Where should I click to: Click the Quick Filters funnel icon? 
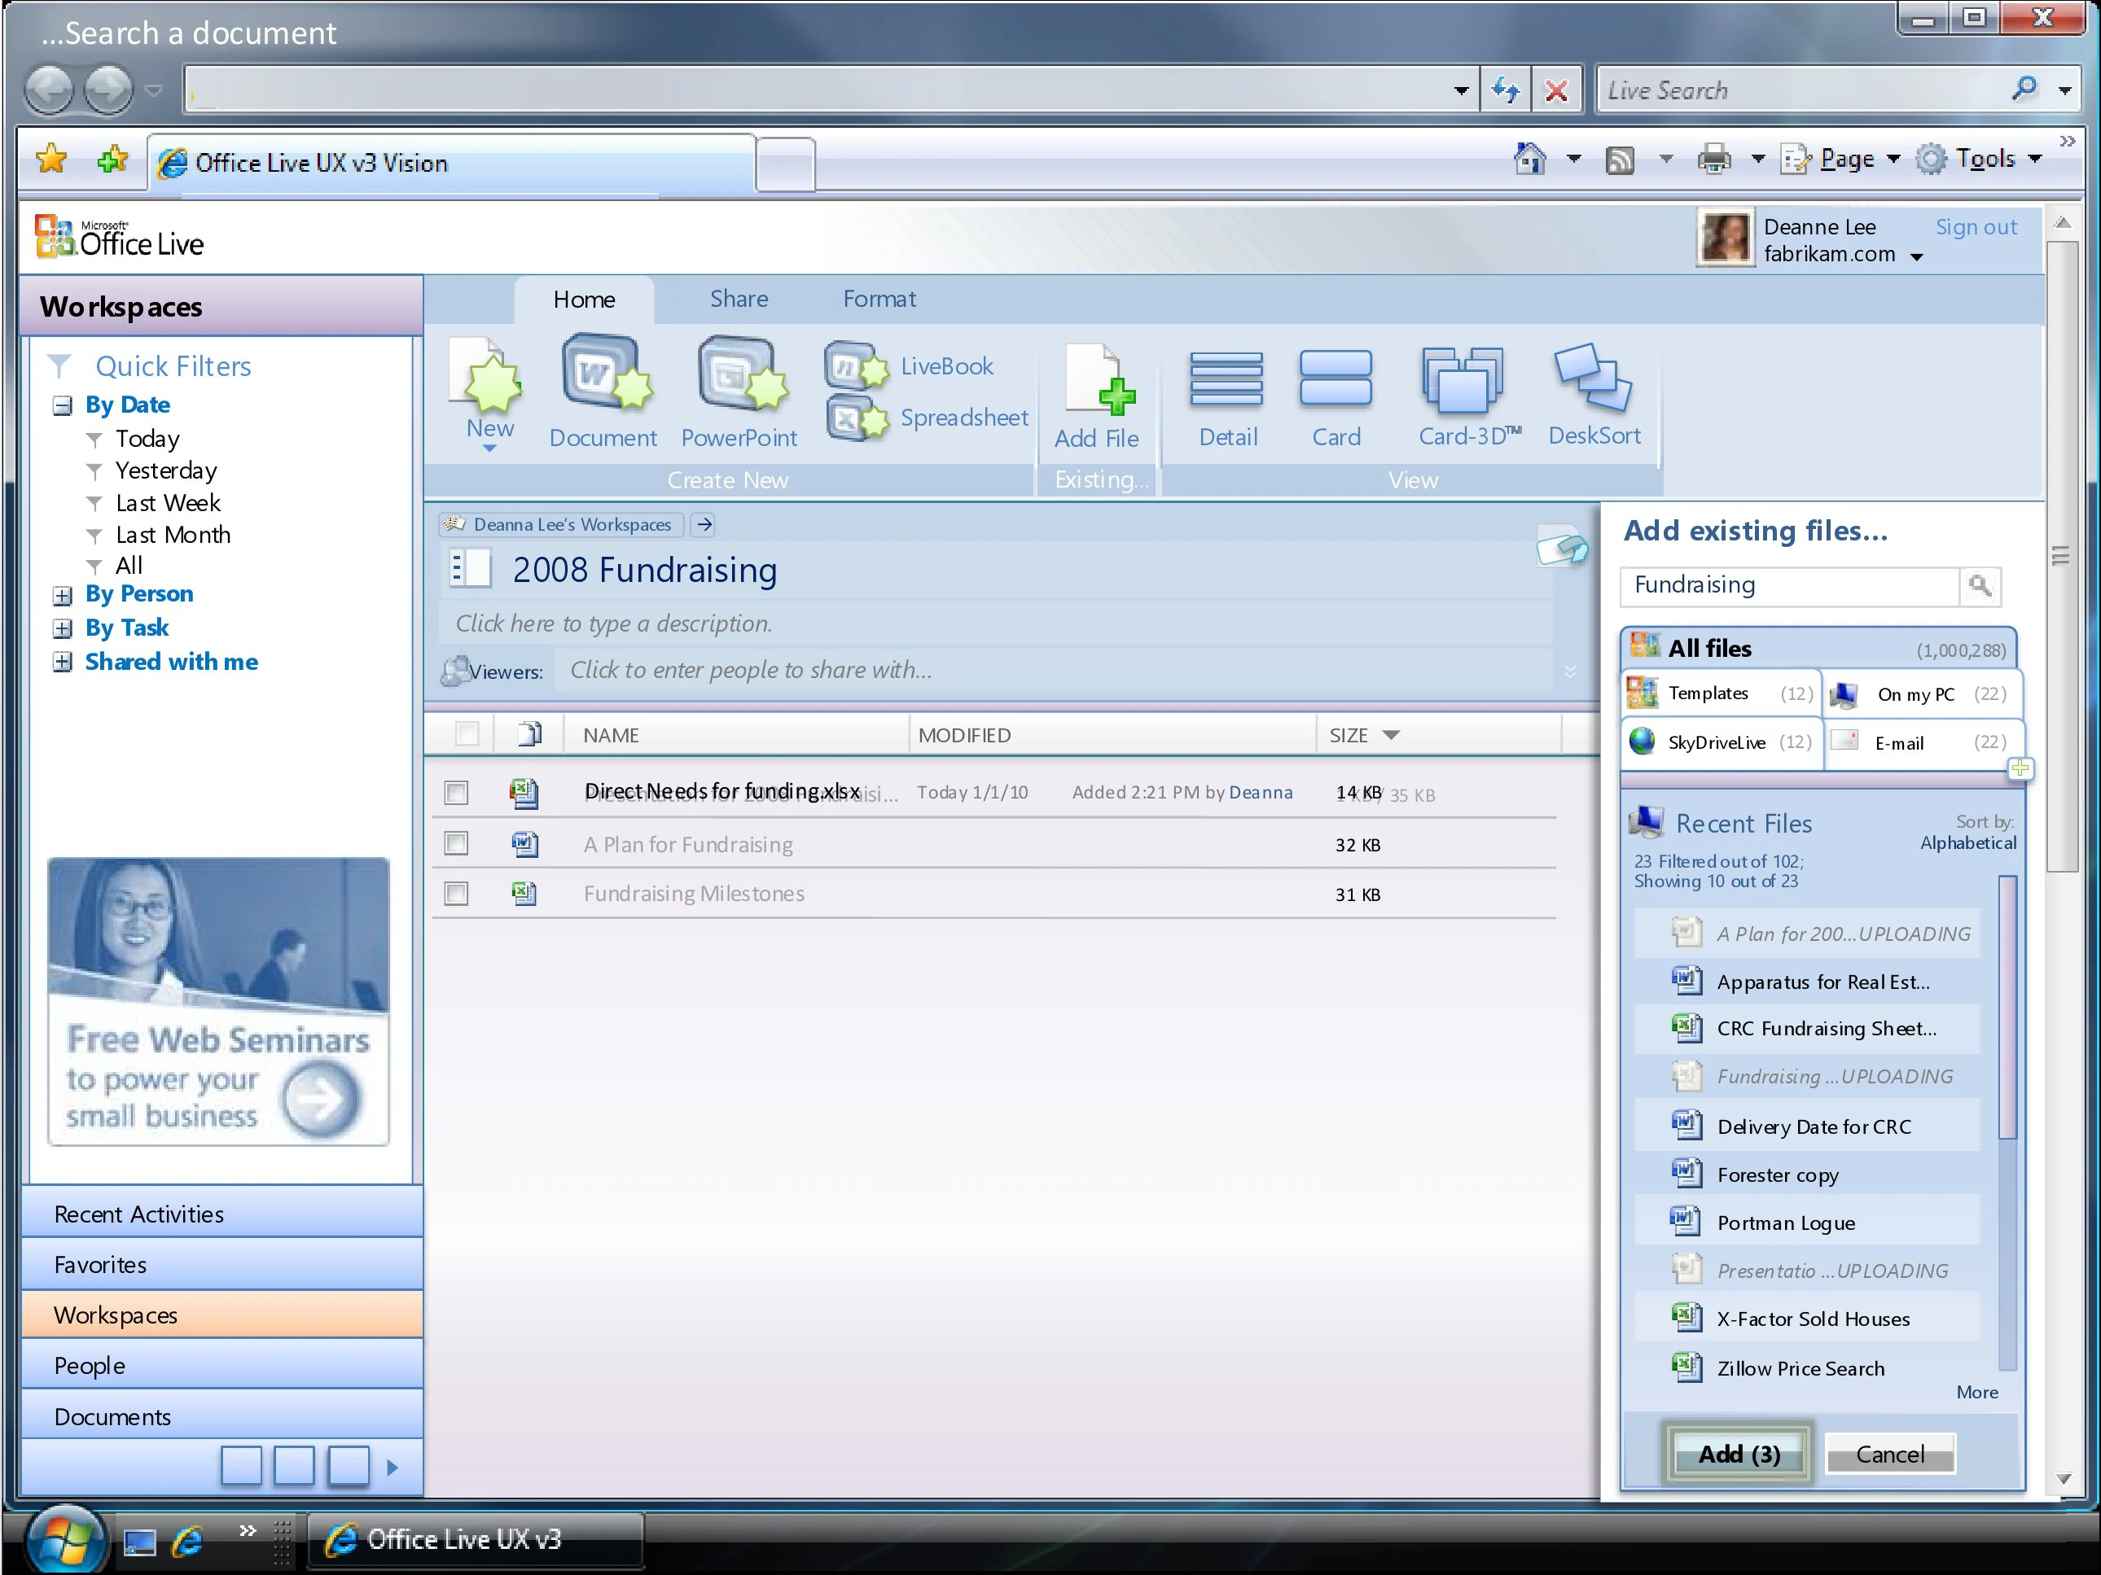[x=59, y=366]
